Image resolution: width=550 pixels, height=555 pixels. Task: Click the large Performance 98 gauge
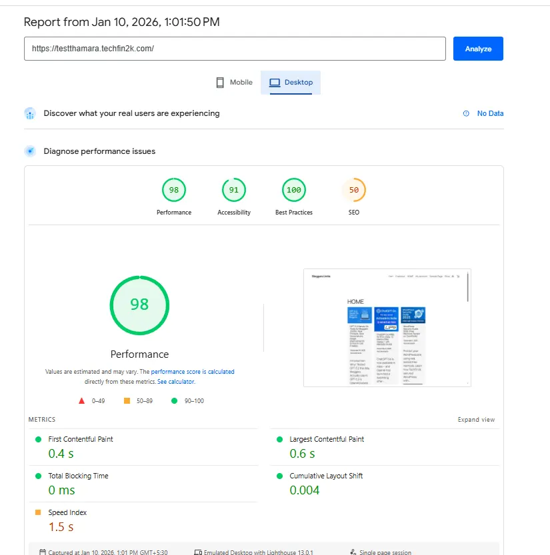click(139, 305)
